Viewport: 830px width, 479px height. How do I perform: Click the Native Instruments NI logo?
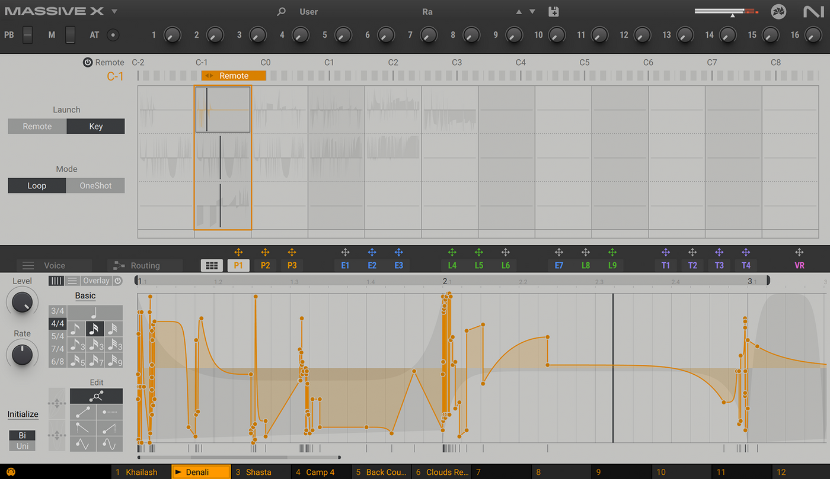[x=813, y=12]
